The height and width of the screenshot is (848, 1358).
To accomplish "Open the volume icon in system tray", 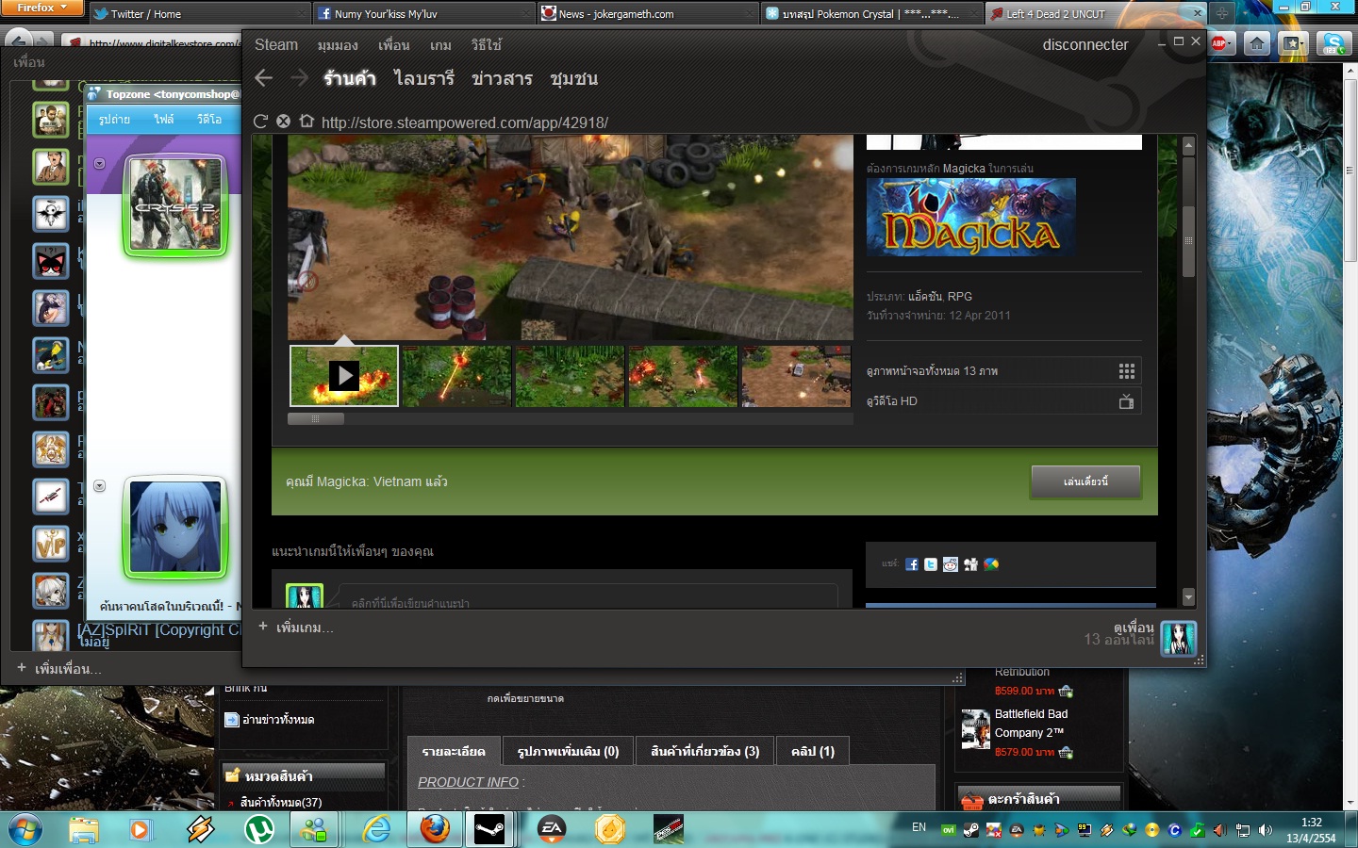I will click(x=1265, y=830).
